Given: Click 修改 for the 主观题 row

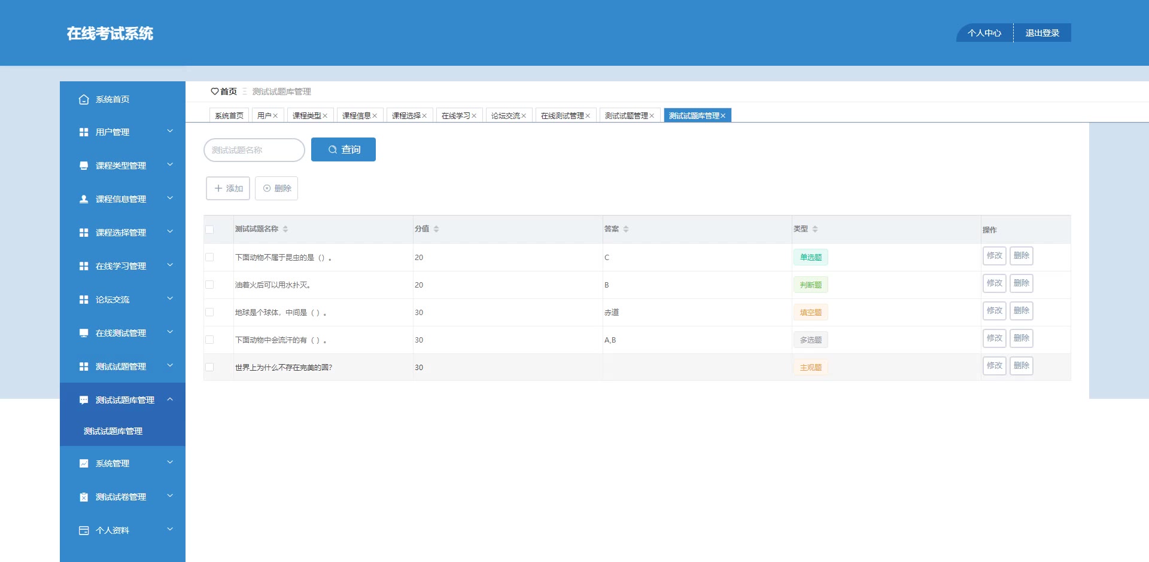Looking at the screenshot, I should 995,366.
